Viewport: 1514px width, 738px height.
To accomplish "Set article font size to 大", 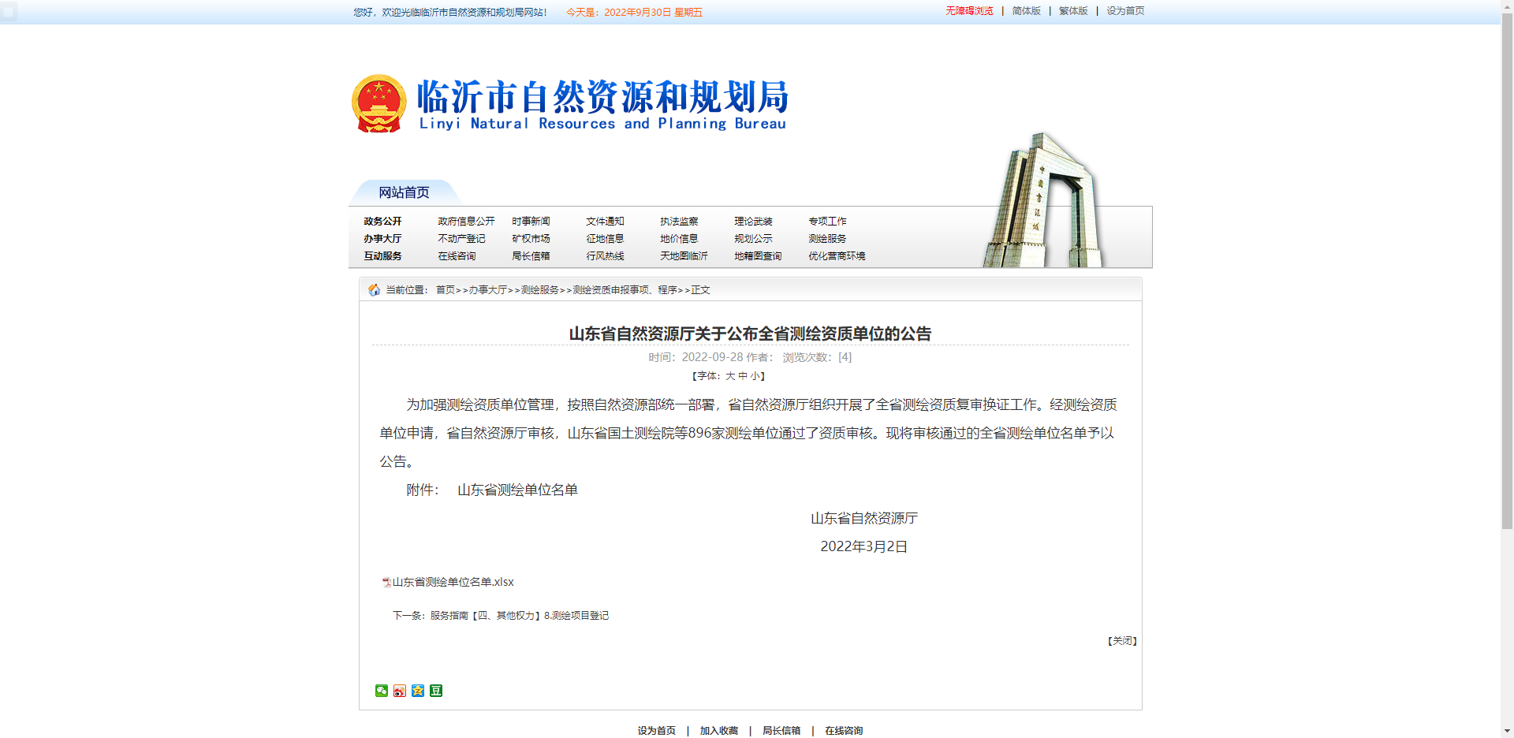I will pos(729,376).
